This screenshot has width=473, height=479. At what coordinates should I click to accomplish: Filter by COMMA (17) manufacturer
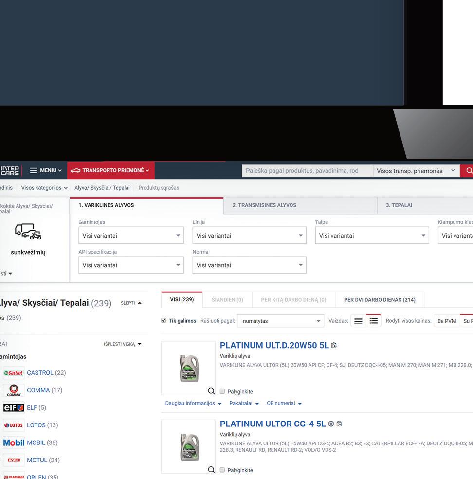pos(45,390)
